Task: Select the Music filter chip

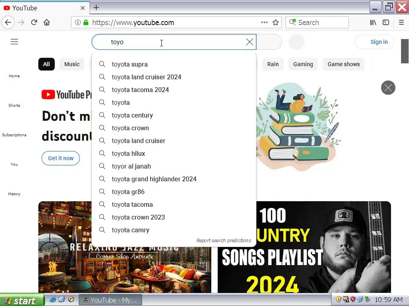Action: [72, 64]
